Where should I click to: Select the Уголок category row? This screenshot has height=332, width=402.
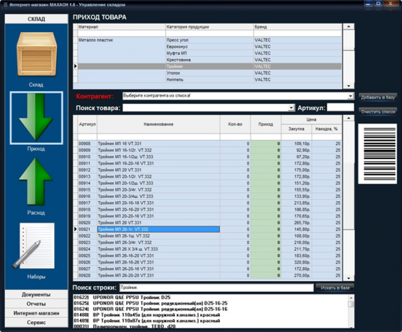click(210, 73)
